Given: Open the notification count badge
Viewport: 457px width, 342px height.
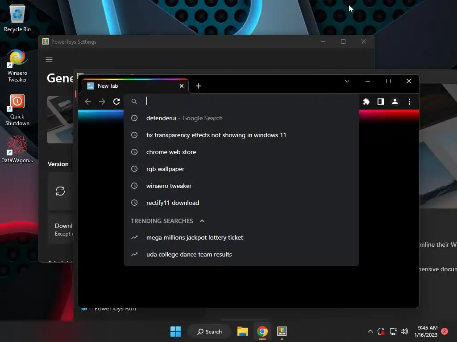Looking at the screenshot, I should point(445,331).
